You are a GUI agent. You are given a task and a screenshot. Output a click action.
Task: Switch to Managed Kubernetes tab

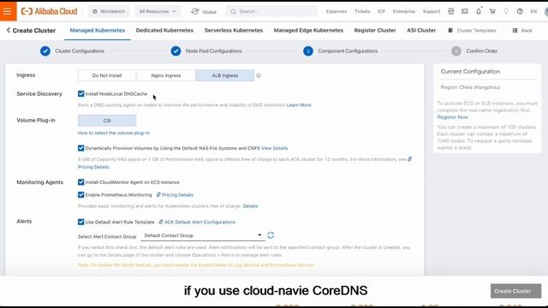(x=97, y=31)
